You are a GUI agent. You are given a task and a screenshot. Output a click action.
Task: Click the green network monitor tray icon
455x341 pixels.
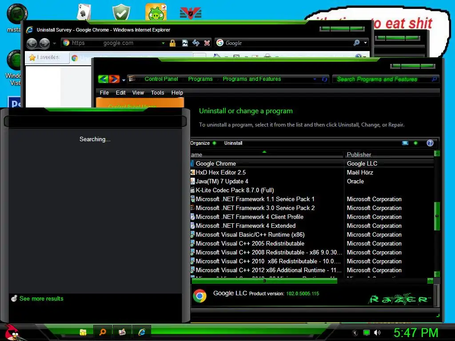367,333
